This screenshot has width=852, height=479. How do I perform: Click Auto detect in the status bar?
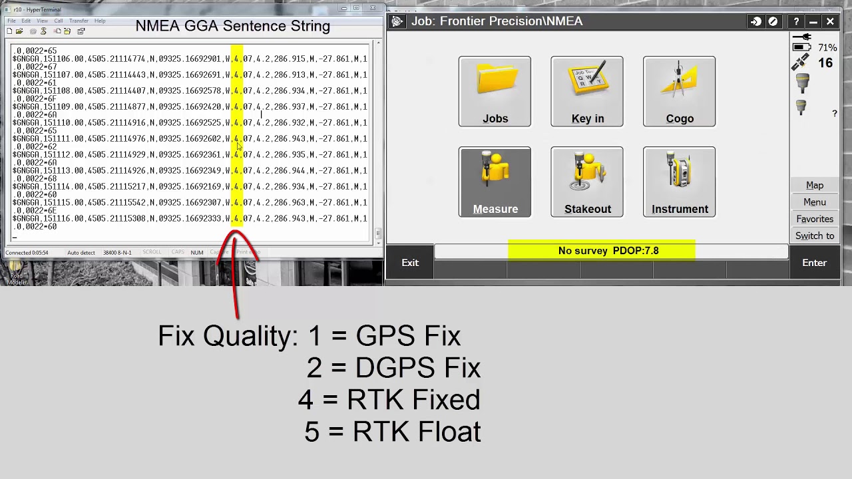click(81, 253)
